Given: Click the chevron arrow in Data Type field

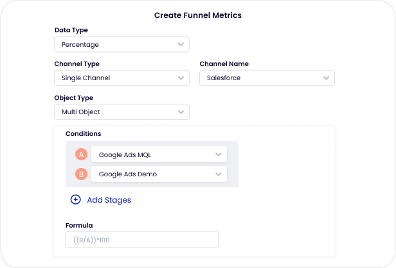Looking at the screenshot, I should [x=181, y=44].
